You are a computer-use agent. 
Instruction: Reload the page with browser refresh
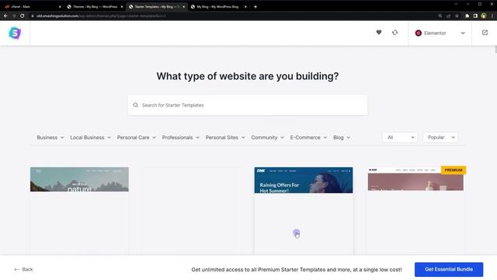23,16
